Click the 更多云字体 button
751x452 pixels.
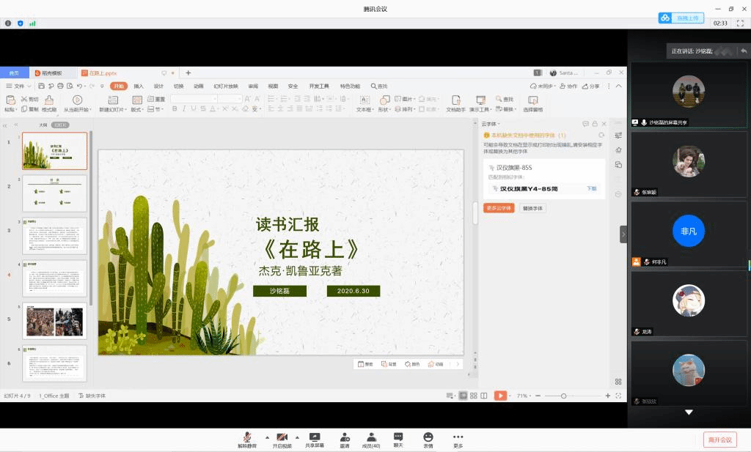pos(499,208)
